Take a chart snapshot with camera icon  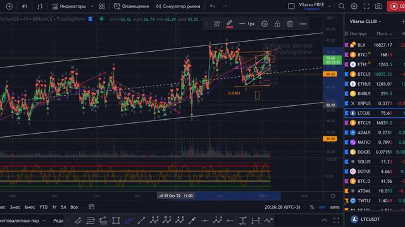[378, 6]
